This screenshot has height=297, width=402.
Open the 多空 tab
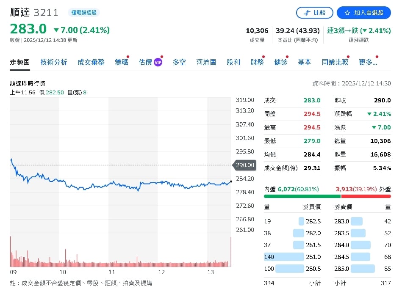(x=179, y=62)
